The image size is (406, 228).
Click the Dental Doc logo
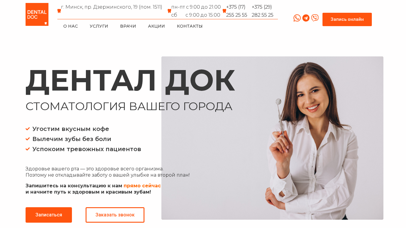tap(37, 14)
